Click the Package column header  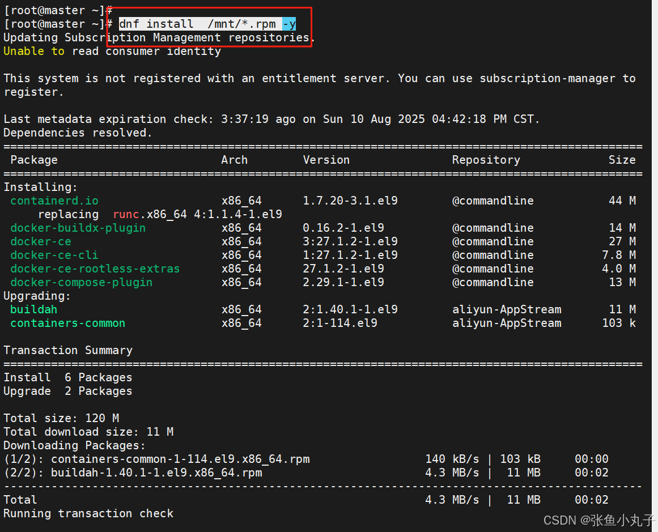coord(34,160)
